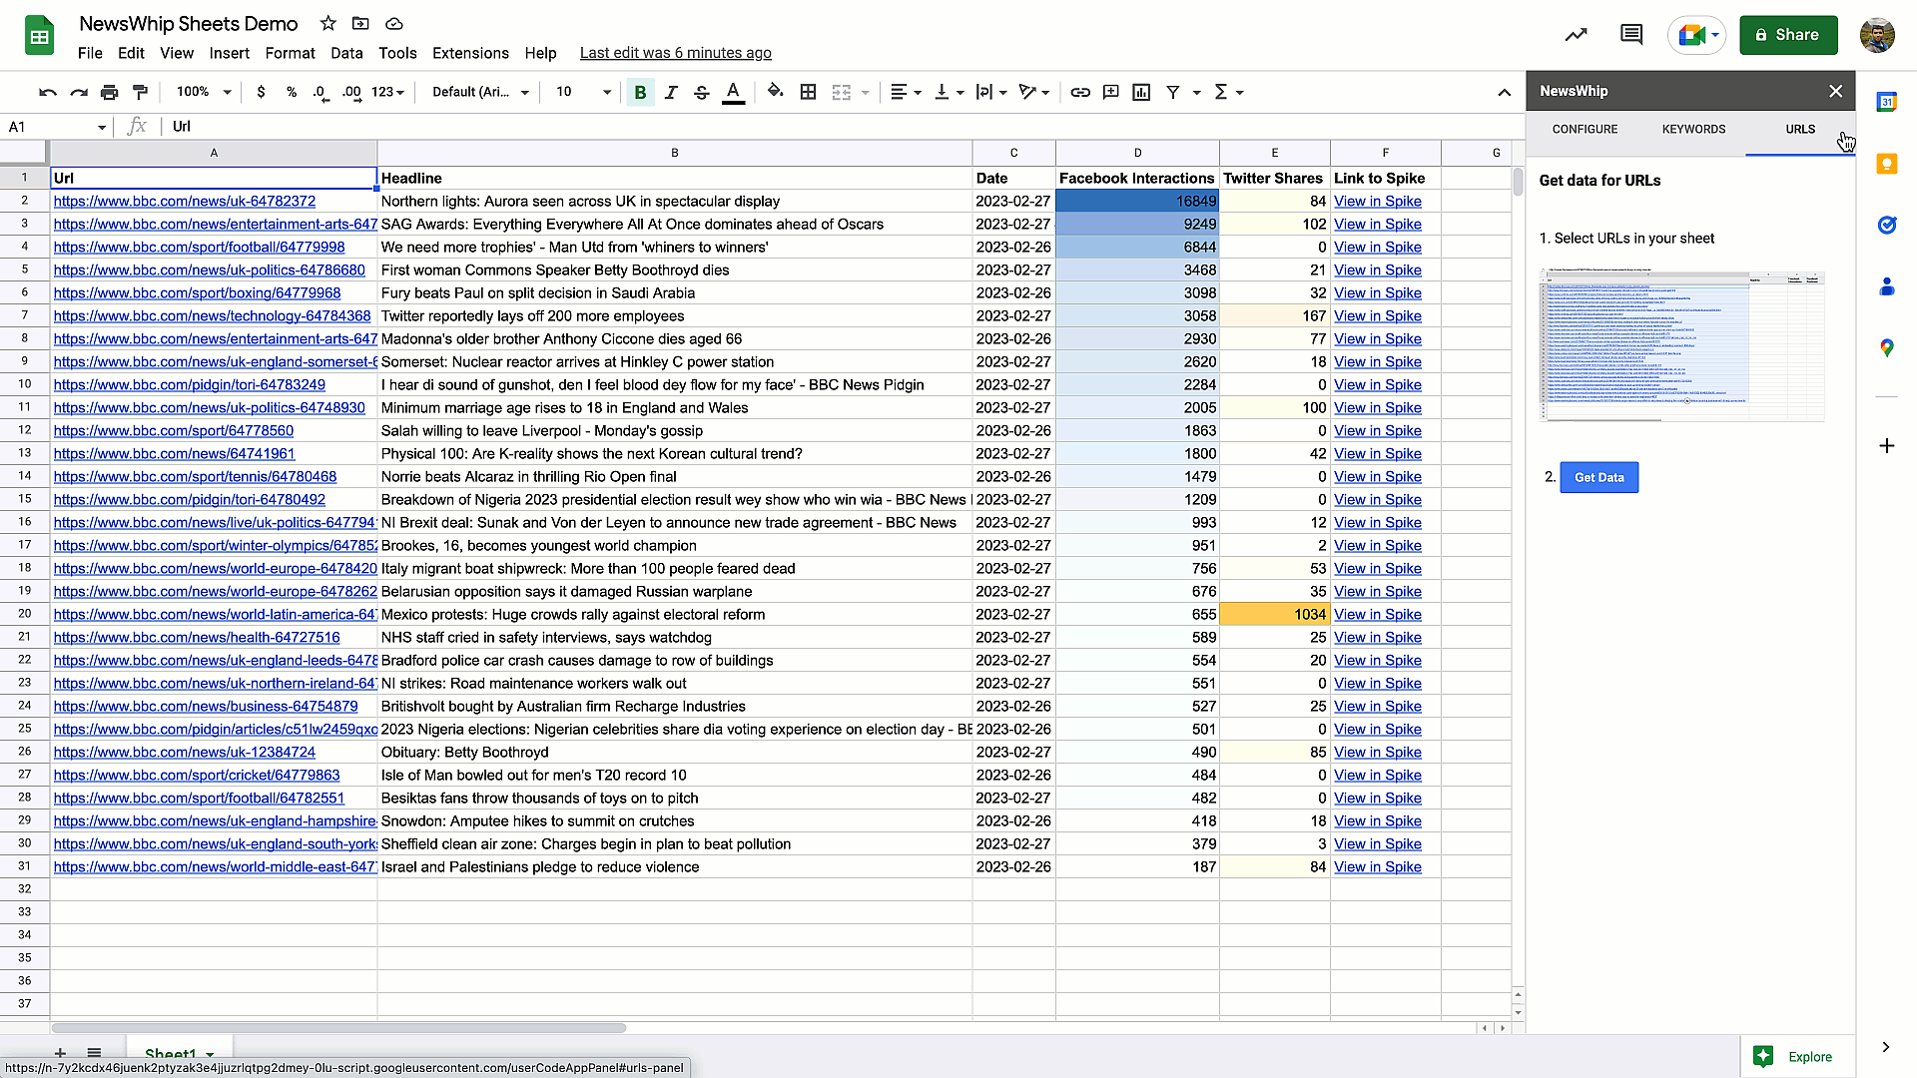Click the URL selection example thumbnail
1917x1078 pixels.
coord(1682,344)
